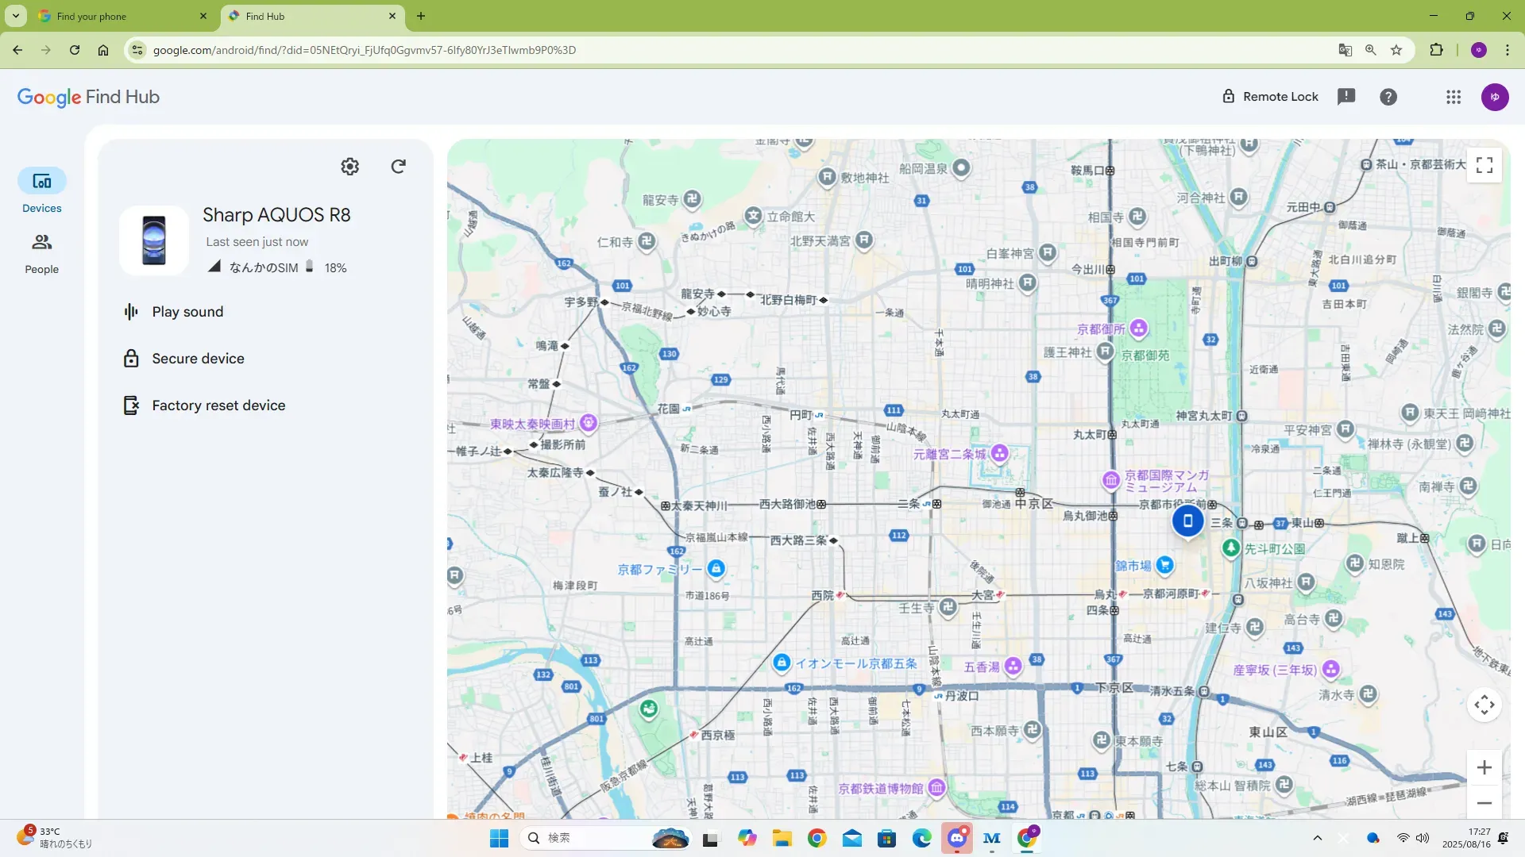1525x857 pixels.
Task: Click Play sound on device
Action: coord(187,312)
